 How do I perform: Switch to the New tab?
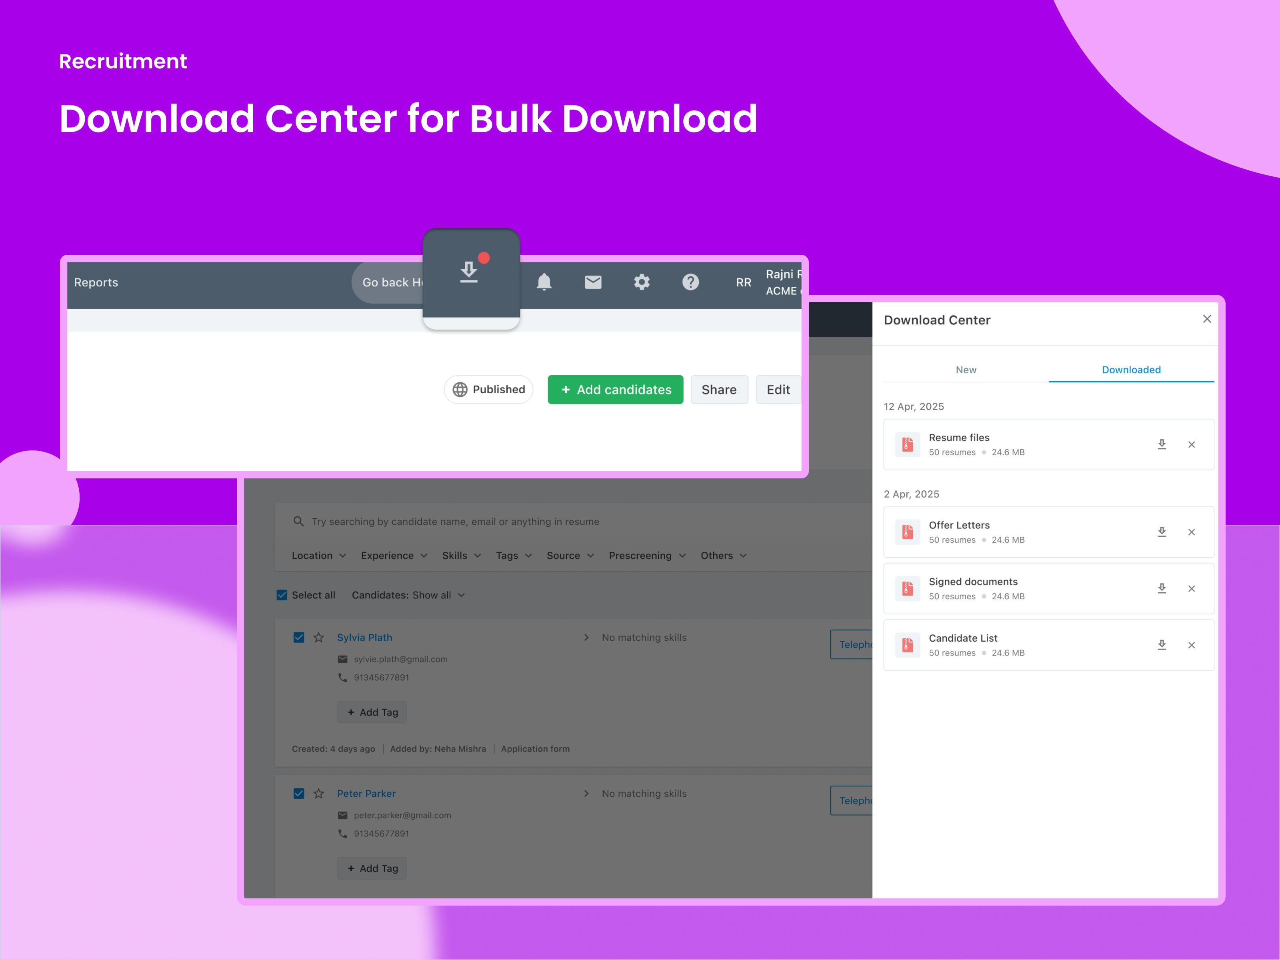click(x=966, y=370)
